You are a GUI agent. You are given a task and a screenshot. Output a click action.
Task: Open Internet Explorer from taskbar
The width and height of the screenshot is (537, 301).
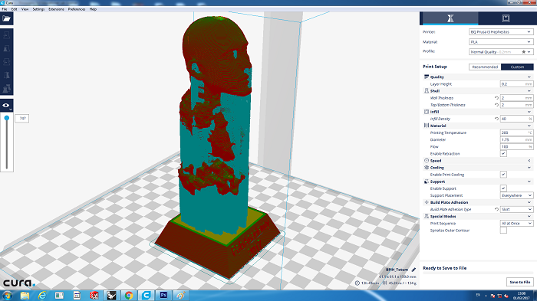(42, 295)
